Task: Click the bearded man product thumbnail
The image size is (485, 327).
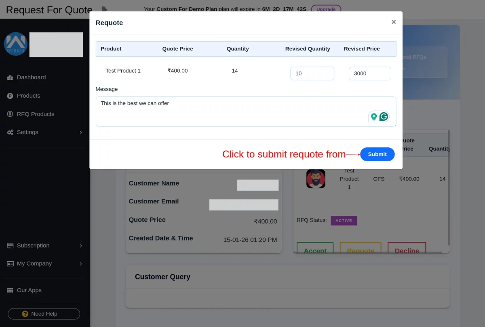Action: (316, 178)
